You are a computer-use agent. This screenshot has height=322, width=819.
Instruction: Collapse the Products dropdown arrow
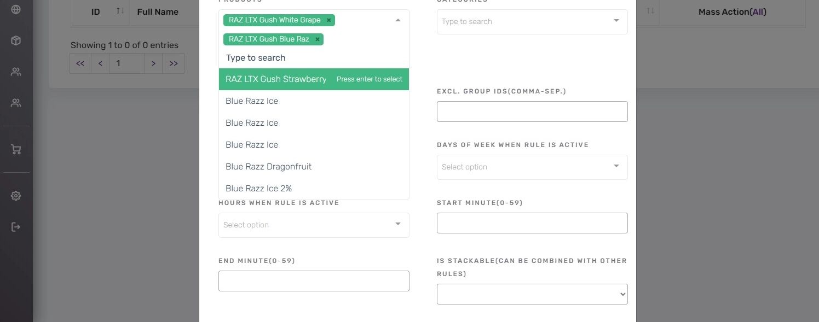pos(398,20)
